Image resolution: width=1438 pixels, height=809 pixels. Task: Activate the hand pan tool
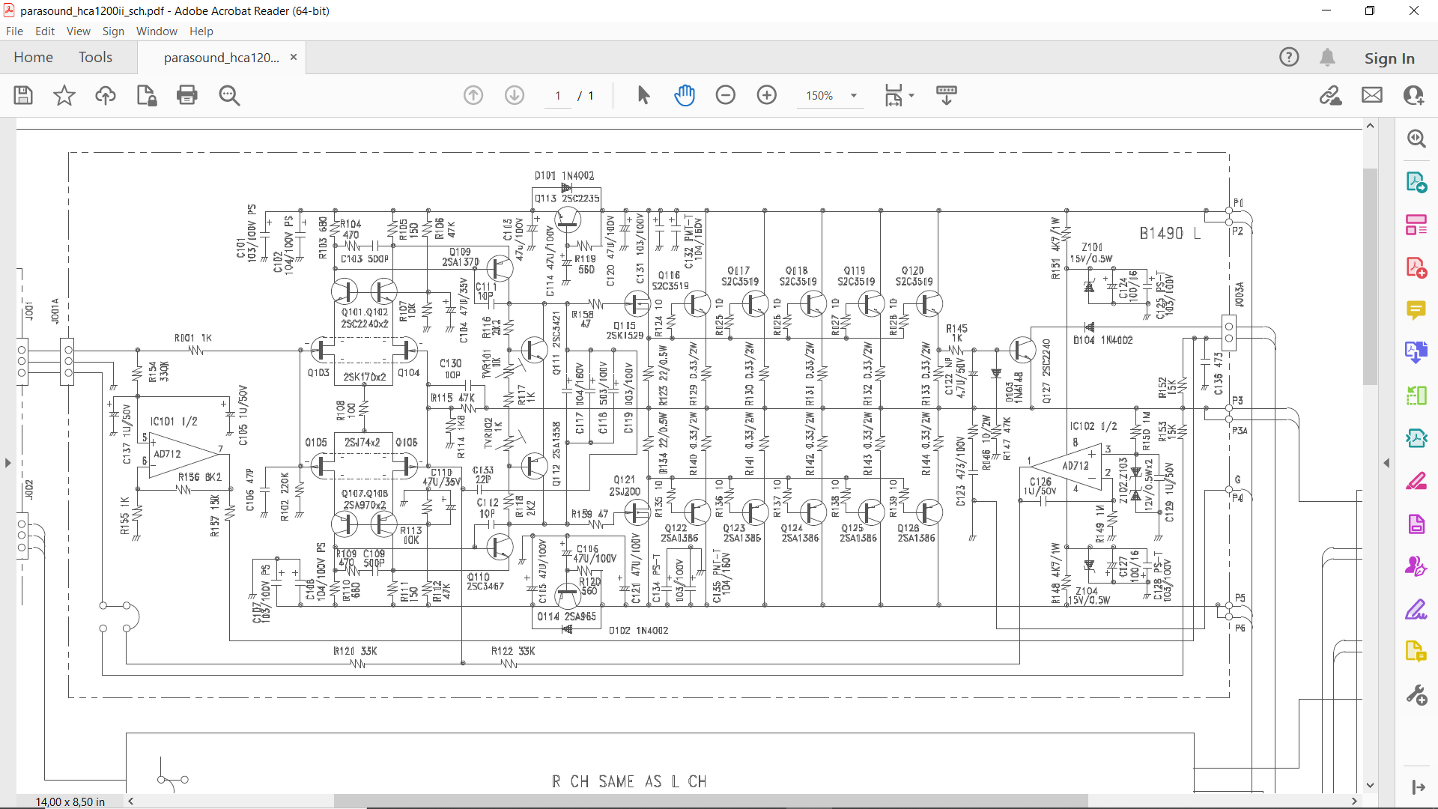685,95
